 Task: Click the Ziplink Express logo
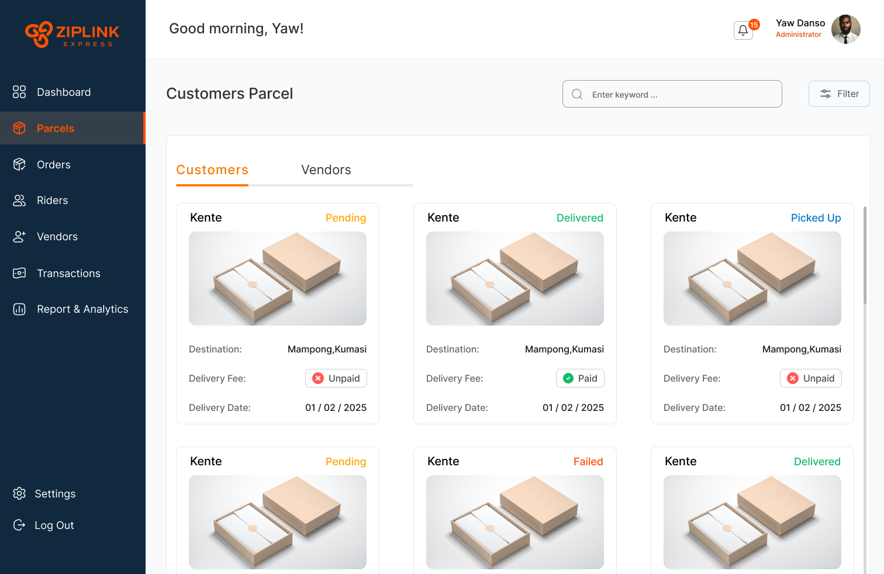(72, 34)
